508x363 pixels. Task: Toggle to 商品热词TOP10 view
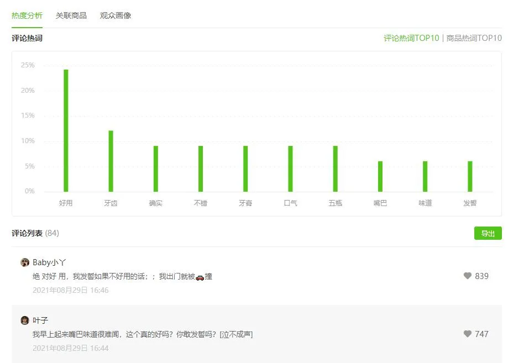coord(472,38)
